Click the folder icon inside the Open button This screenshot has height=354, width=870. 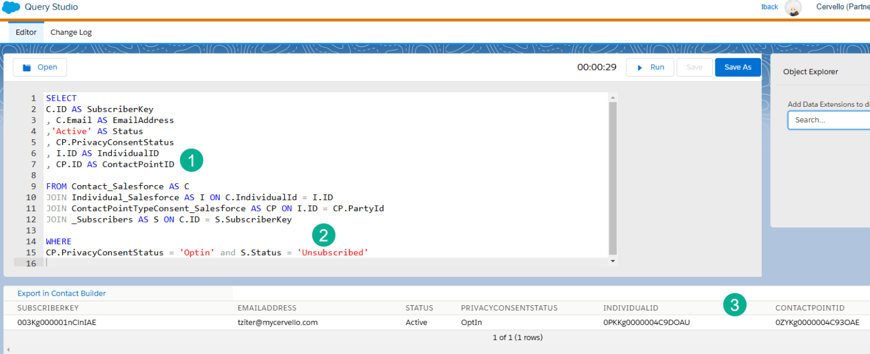click(25, 67)
